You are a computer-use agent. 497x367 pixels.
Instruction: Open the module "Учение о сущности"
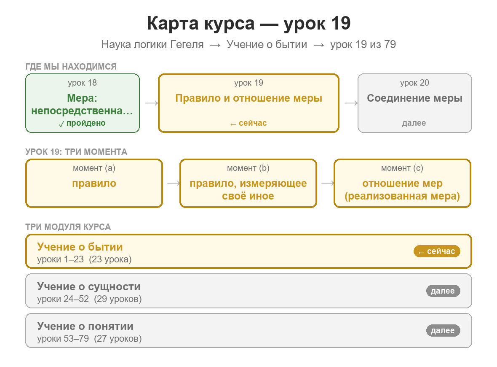pyautogui.click(x=249, y=291)
